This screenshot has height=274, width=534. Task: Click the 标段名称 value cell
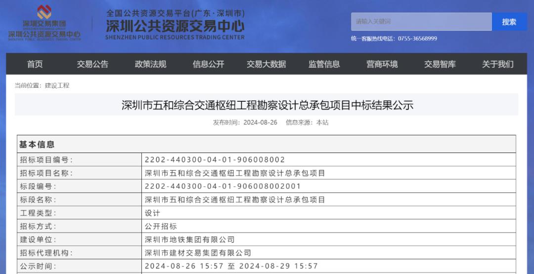[x=329, y=199]
